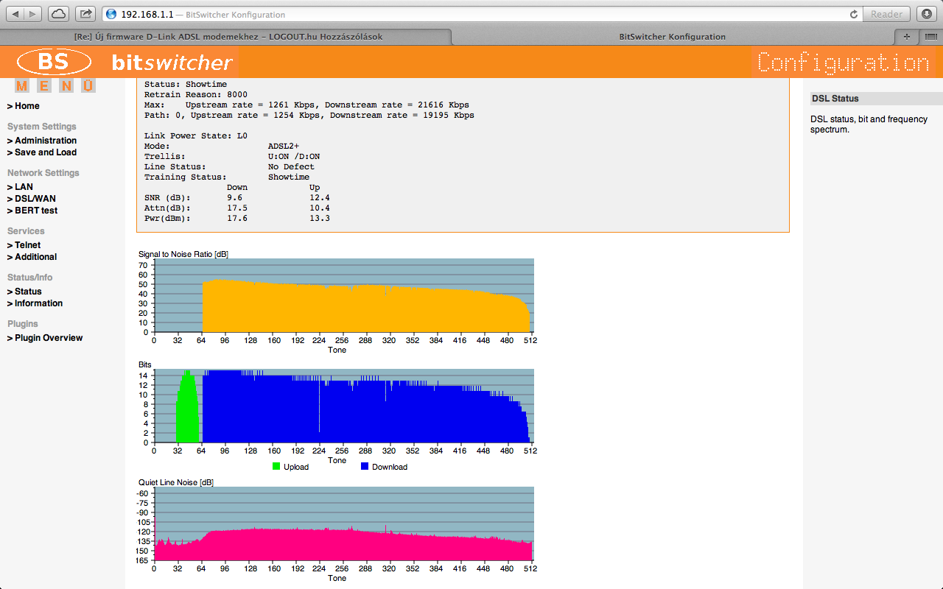This screenshot has width=943, height=589.
Task: Click the 'Link Power State: L0' line
Action: [196, 136]
